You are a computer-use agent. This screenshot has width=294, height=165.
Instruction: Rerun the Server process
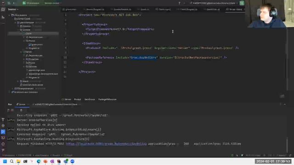coord(8,110)
